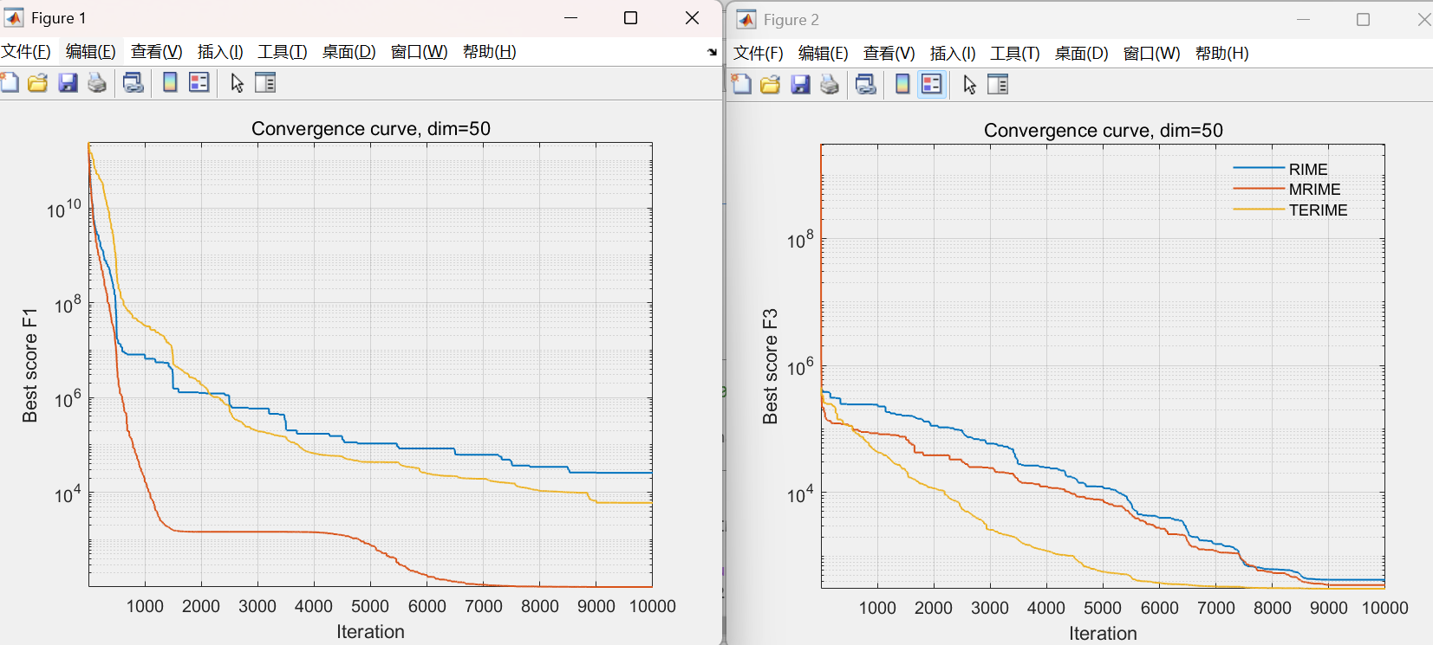1433x645 pixels.
Task: Insert a colorbar in Figure 1
Action: point(170,83)
